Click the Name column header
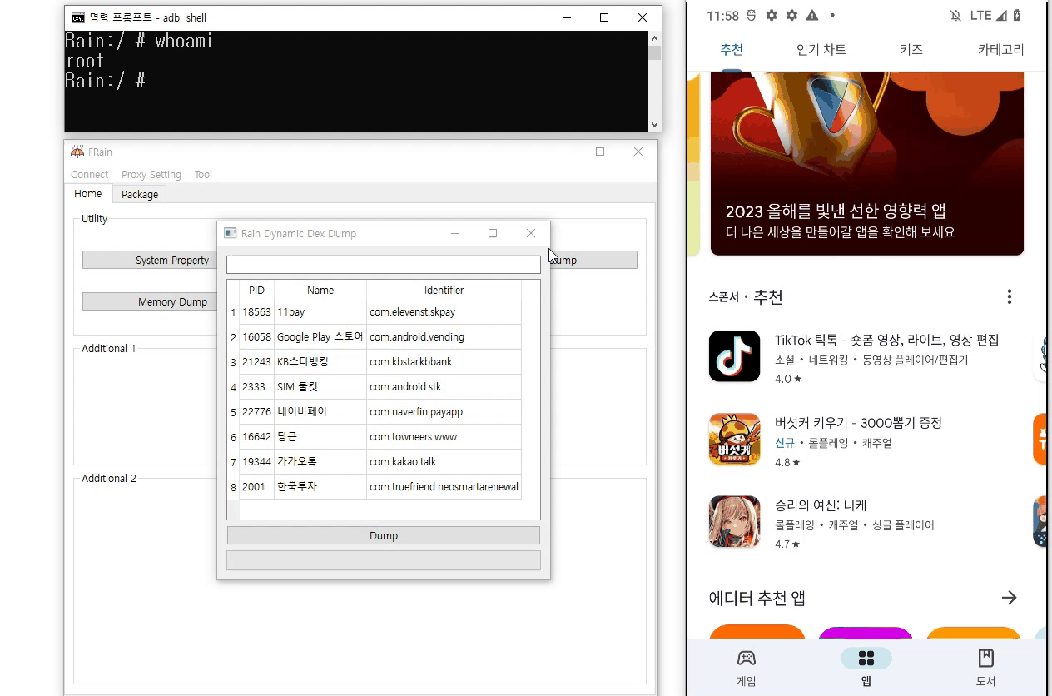The width and height of the screenshot is (1052, 696). point(320,291)
